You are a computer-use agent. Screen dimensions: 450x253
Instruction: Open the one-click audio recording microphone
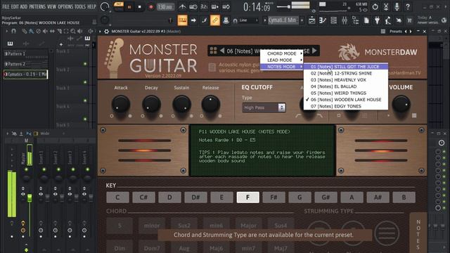(397, 6)
